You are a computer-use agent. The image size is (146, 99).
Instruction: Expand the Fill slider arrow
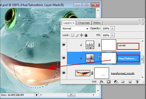click(112, 35)
